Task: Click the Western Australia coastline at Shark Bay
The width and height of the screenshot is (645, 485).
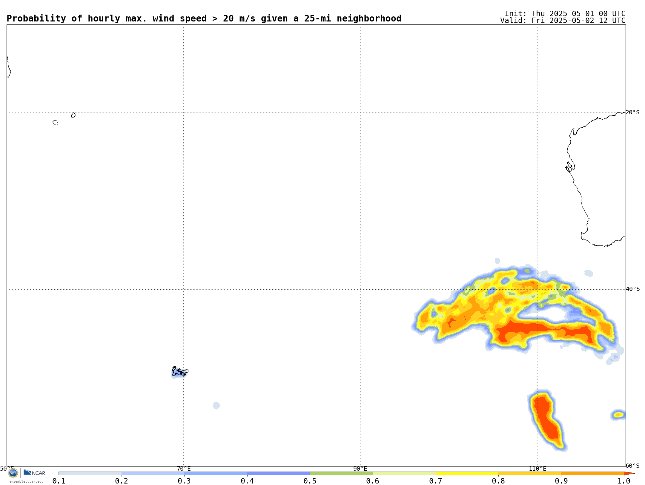Action: [570, 166]
